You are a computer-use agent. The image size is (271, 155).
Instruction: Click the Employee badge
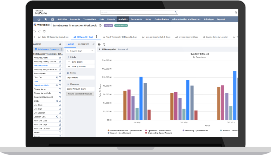[108, 25]
